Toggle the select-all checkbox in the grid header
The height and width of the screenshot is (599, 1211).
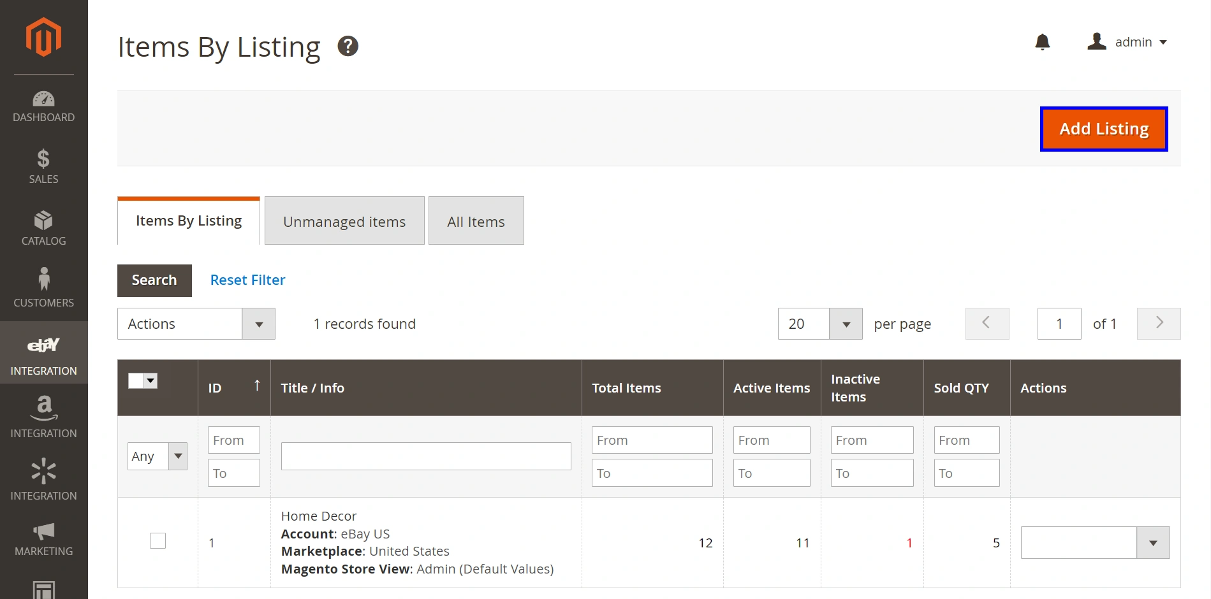135,380
